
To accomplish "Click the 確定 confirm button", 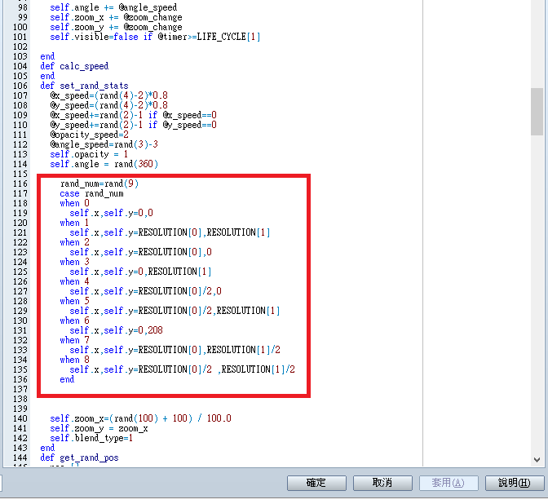I will 316,483.
